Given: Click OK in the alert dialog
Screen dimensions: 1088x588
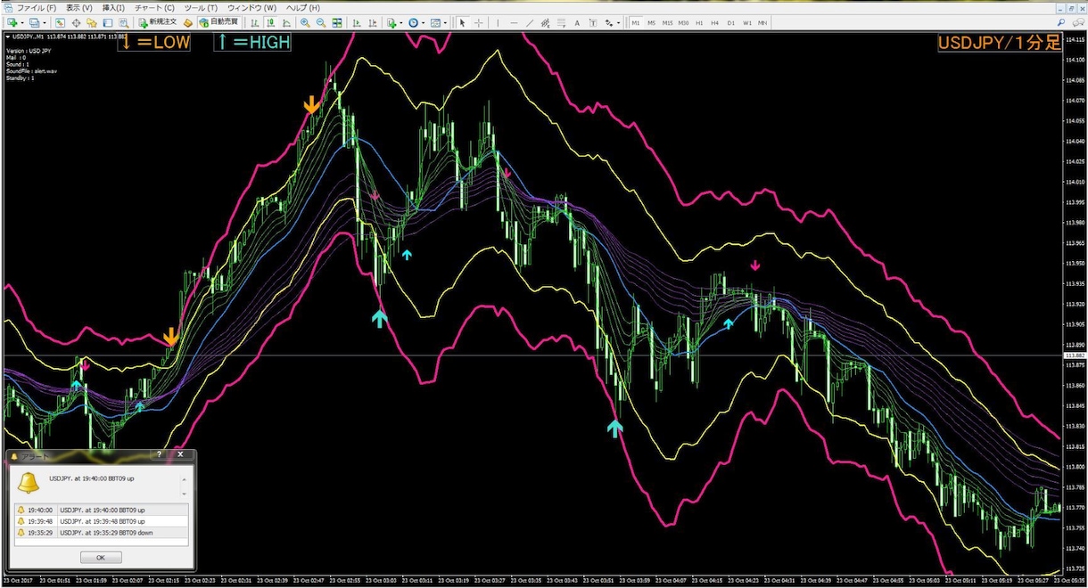Looking at the screenshot, I should [x=101, y=557].
